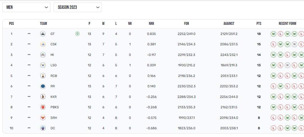The width and height of the screenshot is (304, 137).
Task: Click the MI team logo icon
Action: pyautogui.click(x=43, y=55)
